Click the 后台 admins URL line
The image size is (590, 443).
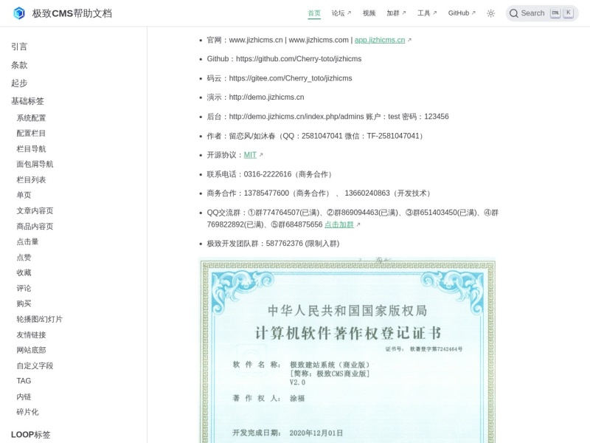(327, 117)
